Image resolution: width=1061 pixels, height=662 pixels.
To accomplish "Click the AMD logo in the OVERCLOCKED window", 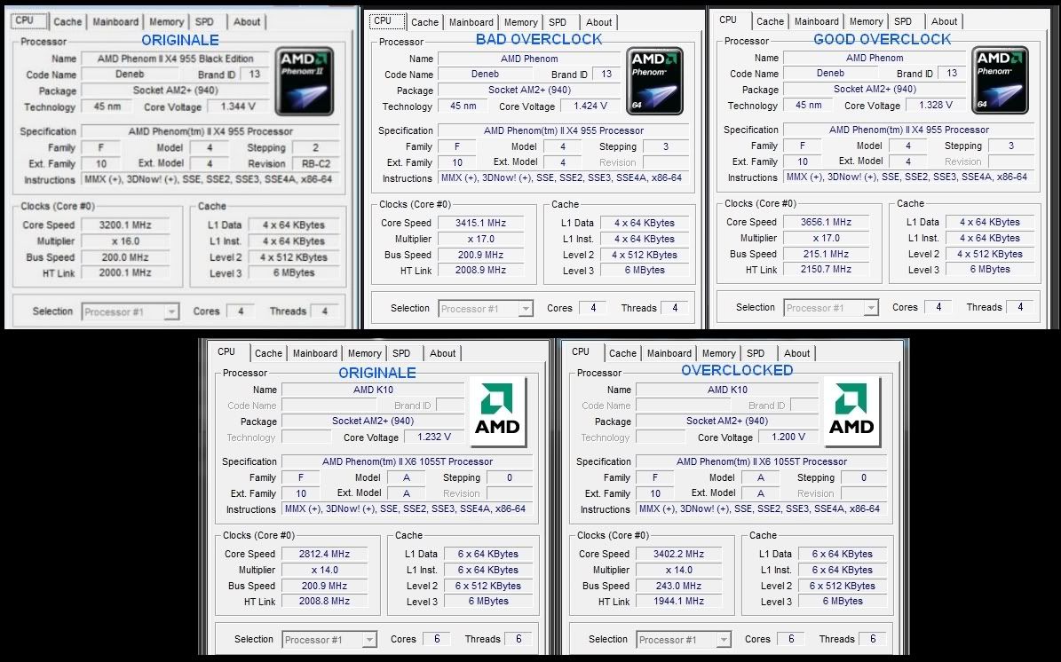I will click(852, 412).
